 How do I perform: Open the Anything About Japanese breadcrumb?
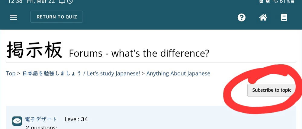[x=178, y=73]
